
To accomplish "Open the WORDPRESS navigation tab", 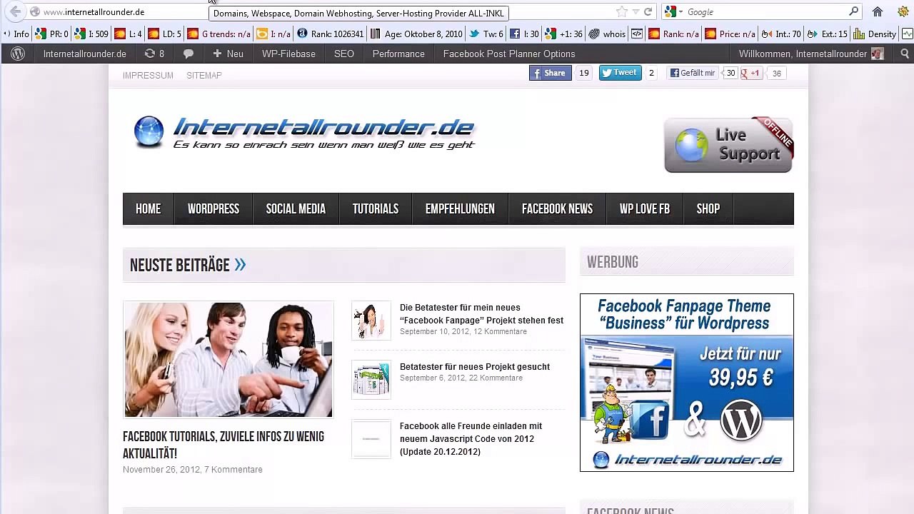I will [214, 209].
